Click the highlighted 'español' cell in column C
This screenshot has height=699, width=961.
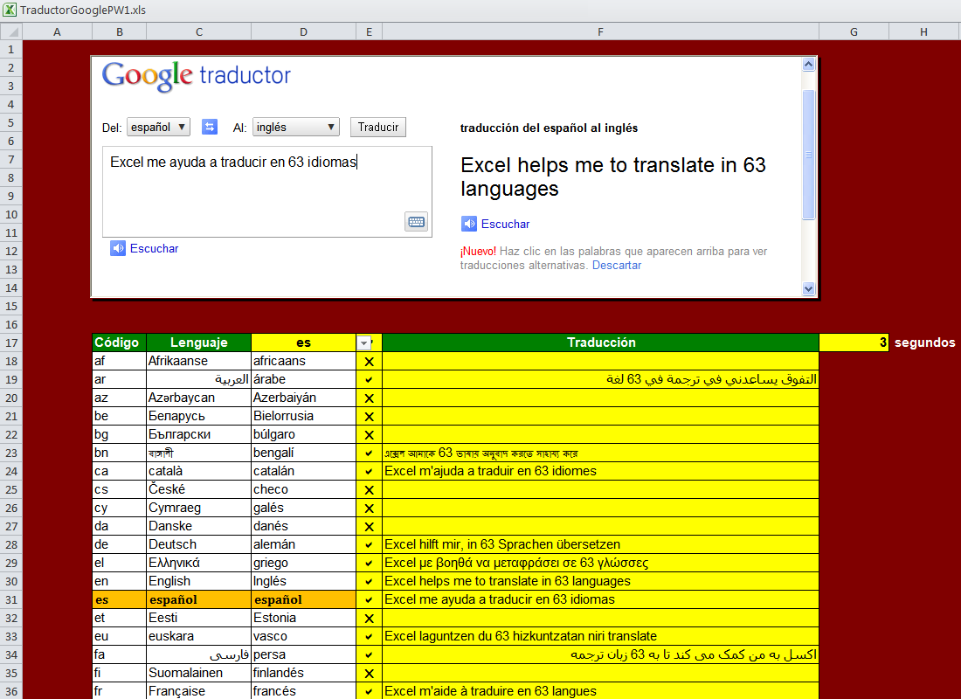(x=198, y=599)
